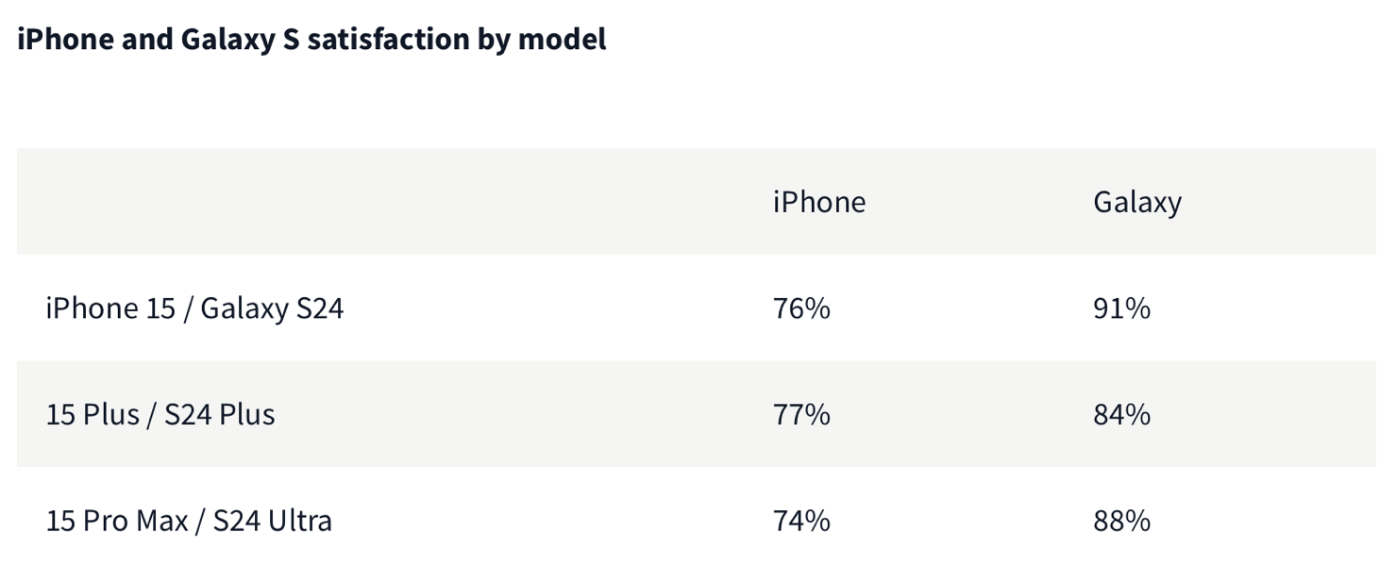1380x566 pixels.
Task: Select the iPhone column header
Action: (818, 202)
